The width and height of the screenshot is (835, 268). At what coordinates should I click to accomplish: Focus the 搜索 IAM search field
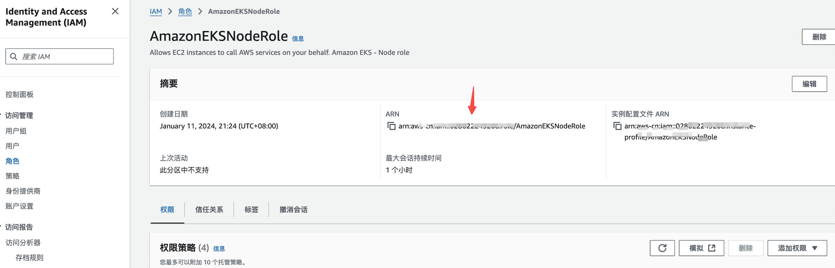tap(65, 57)
